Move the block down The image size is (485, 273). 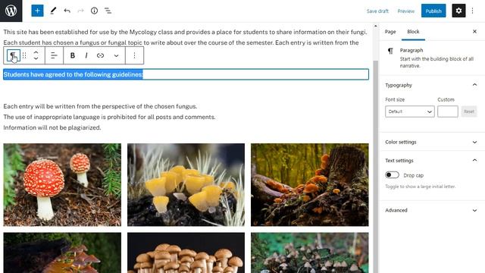(x=36, y=58)
